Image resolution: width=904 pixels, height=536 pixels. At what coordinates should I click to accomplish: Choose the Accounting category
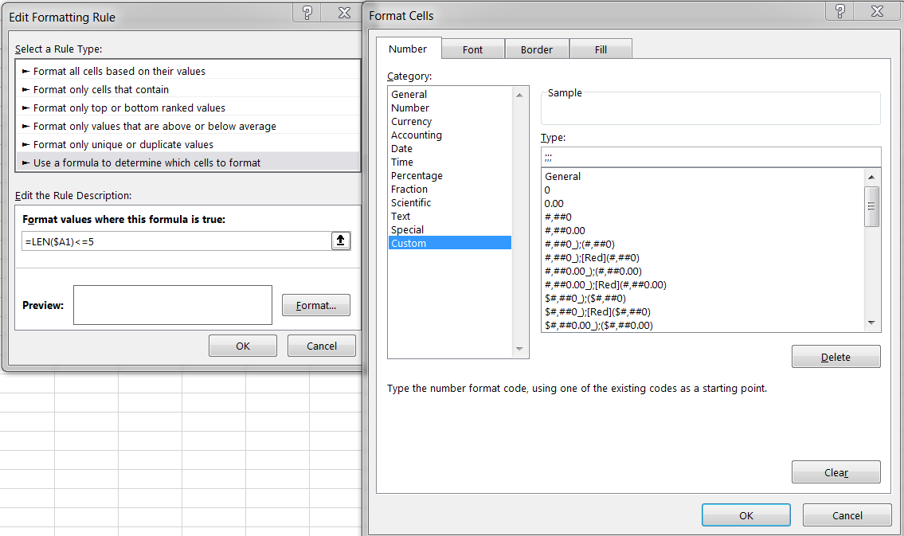(450, 135)
